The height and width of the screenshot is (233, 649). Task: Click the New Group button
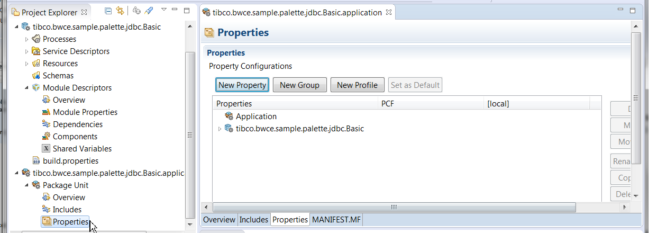[299, 85]
